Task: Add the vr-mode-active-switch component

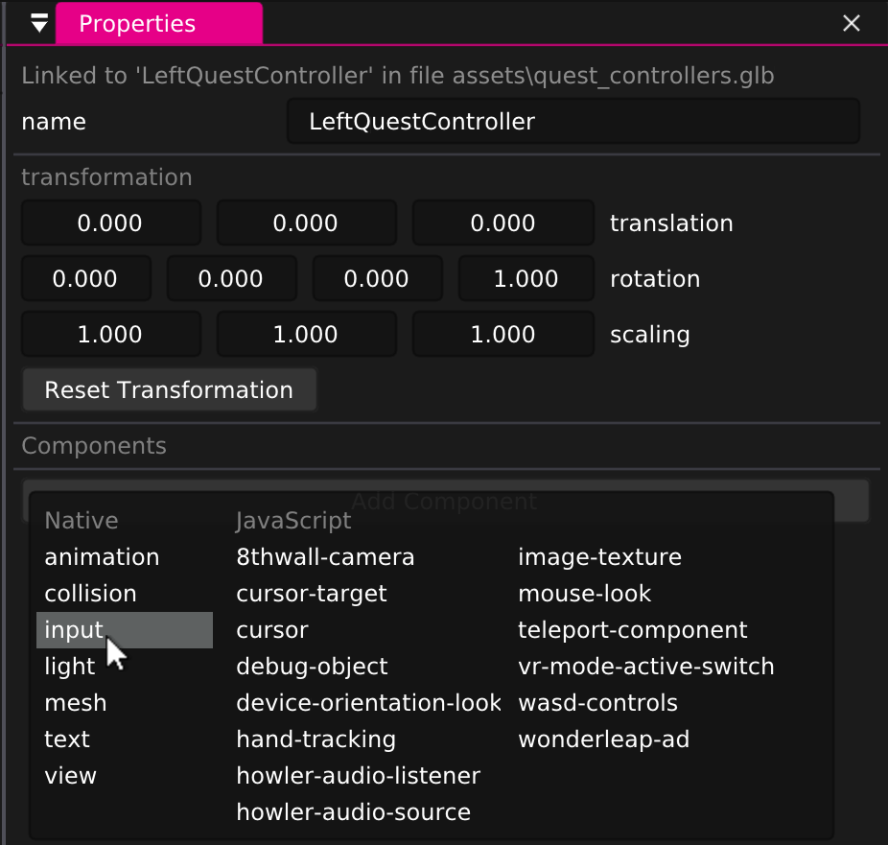Action: point(645,666)
